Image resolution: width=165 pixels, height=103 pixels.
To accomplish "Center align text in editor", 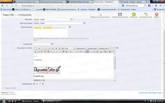I will pos(56,48).
